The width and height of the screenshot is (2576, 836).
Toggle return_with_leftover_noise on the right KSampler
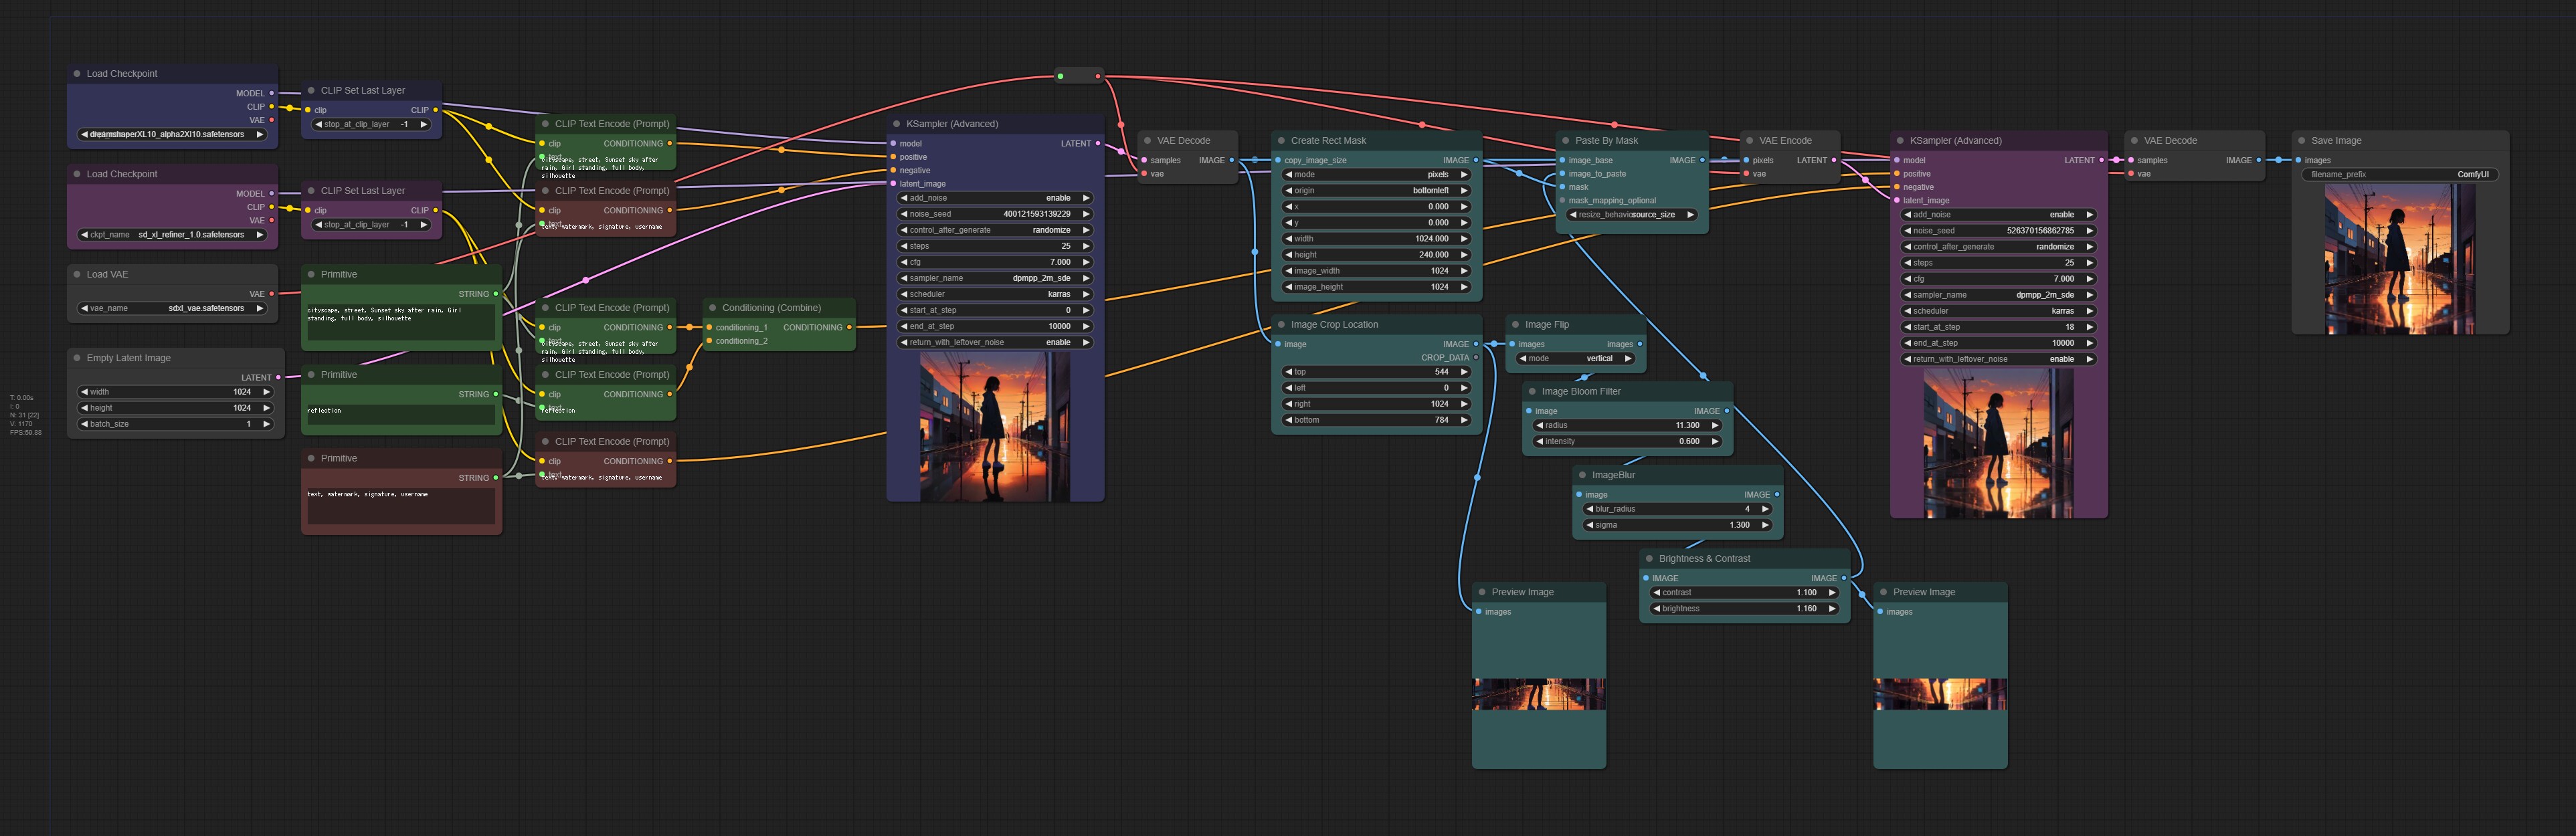pos(1999,359)
